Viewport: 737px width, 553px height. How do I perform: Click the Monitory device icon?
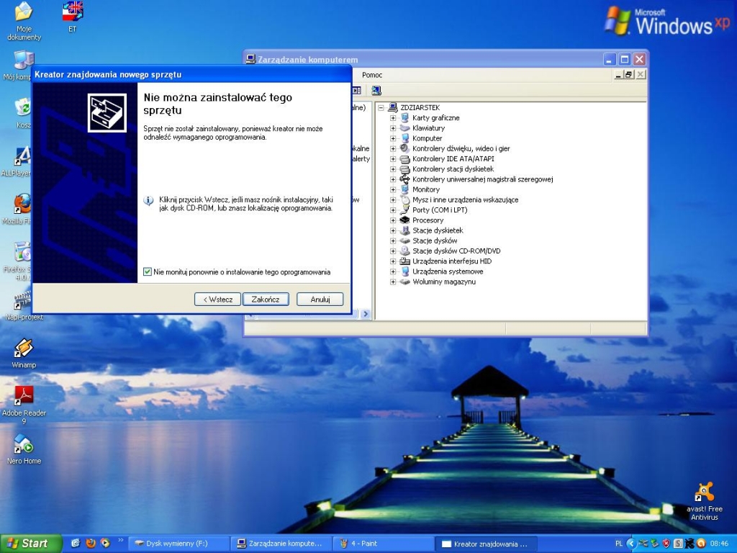(404, 189)
